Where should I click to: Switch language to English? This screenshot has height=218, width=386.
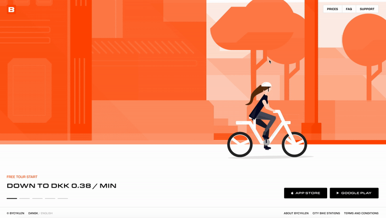46,213
